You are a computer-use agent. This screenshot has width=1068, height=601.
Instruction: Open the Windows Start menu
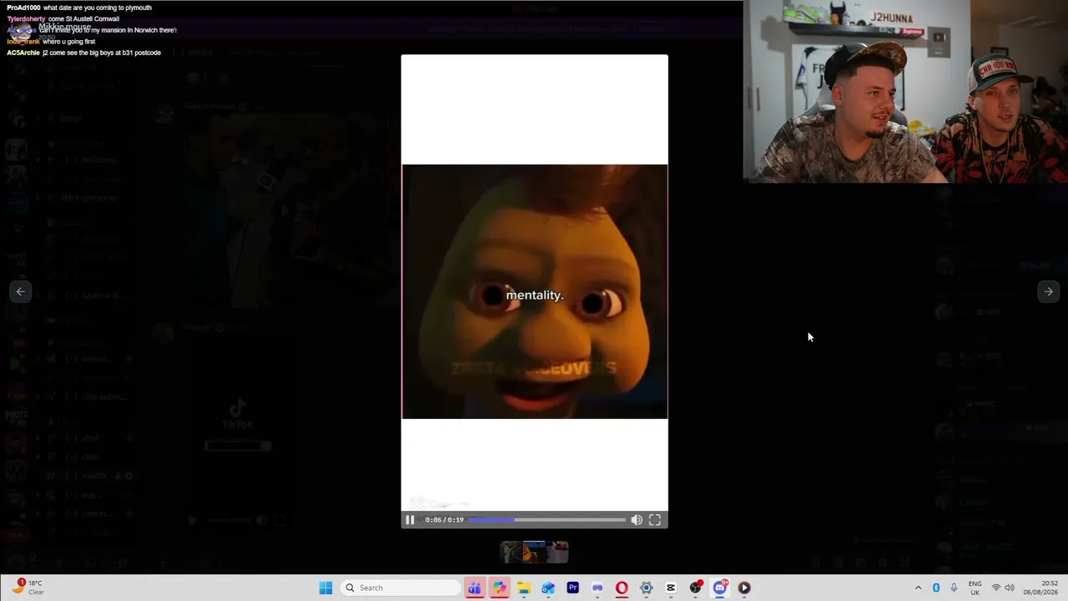325,588
